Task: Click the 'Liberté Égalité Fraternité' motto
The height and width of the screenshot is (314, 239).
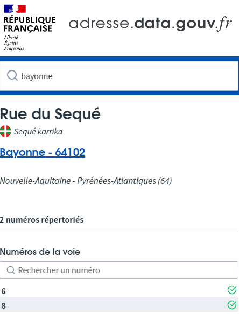Action: click(14, 43)
